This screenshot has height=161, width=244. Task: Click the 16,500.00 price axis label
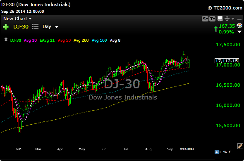(228, 85)
